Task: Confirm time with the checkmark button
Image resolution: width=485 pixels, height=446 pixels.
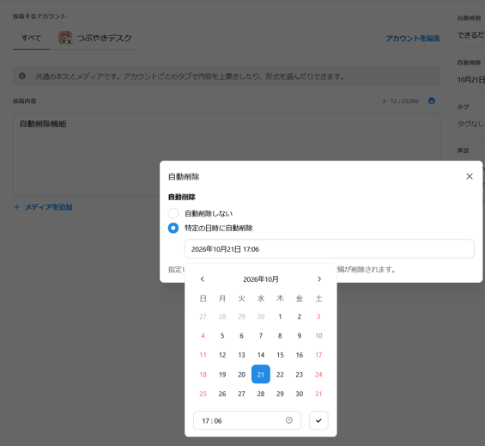Action: [318, 420]
